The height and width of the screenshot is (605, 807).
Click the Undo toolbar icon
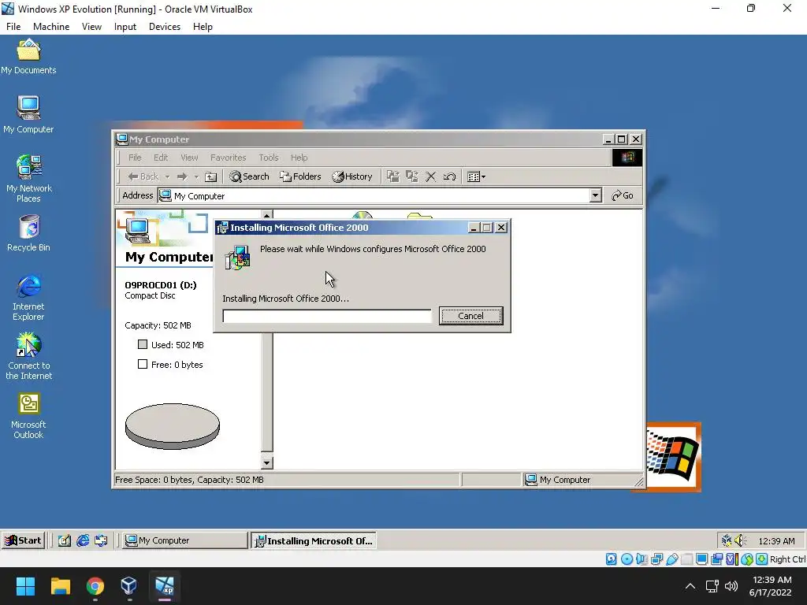point(449,176)
